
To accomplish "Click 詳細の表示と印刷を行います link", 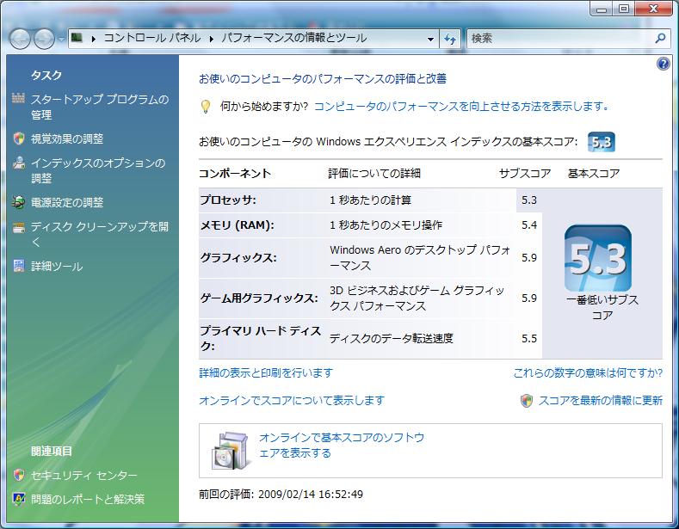I will point(266,372).
